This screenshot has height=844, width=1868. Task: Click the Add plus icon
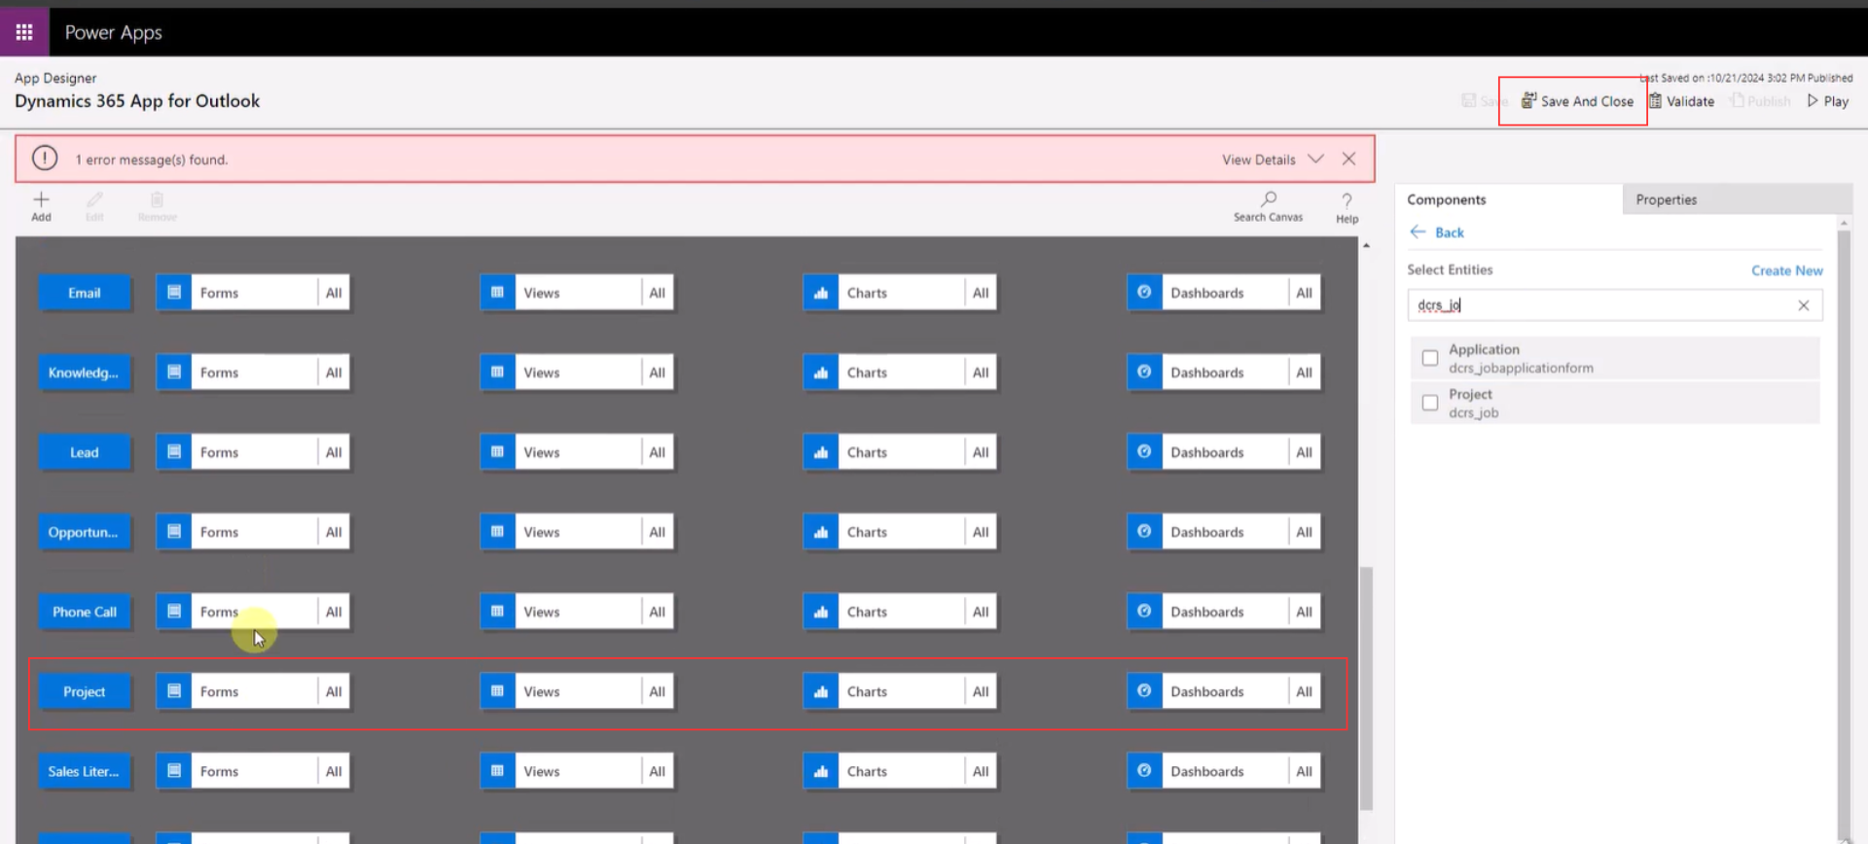[x=41, y=199]
